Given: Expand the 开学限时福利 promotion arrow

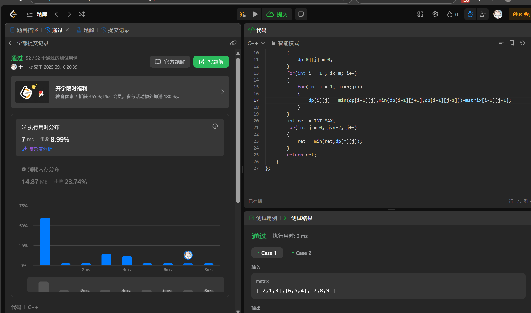Looking at the screenshot, I should (x=221, y=92).
